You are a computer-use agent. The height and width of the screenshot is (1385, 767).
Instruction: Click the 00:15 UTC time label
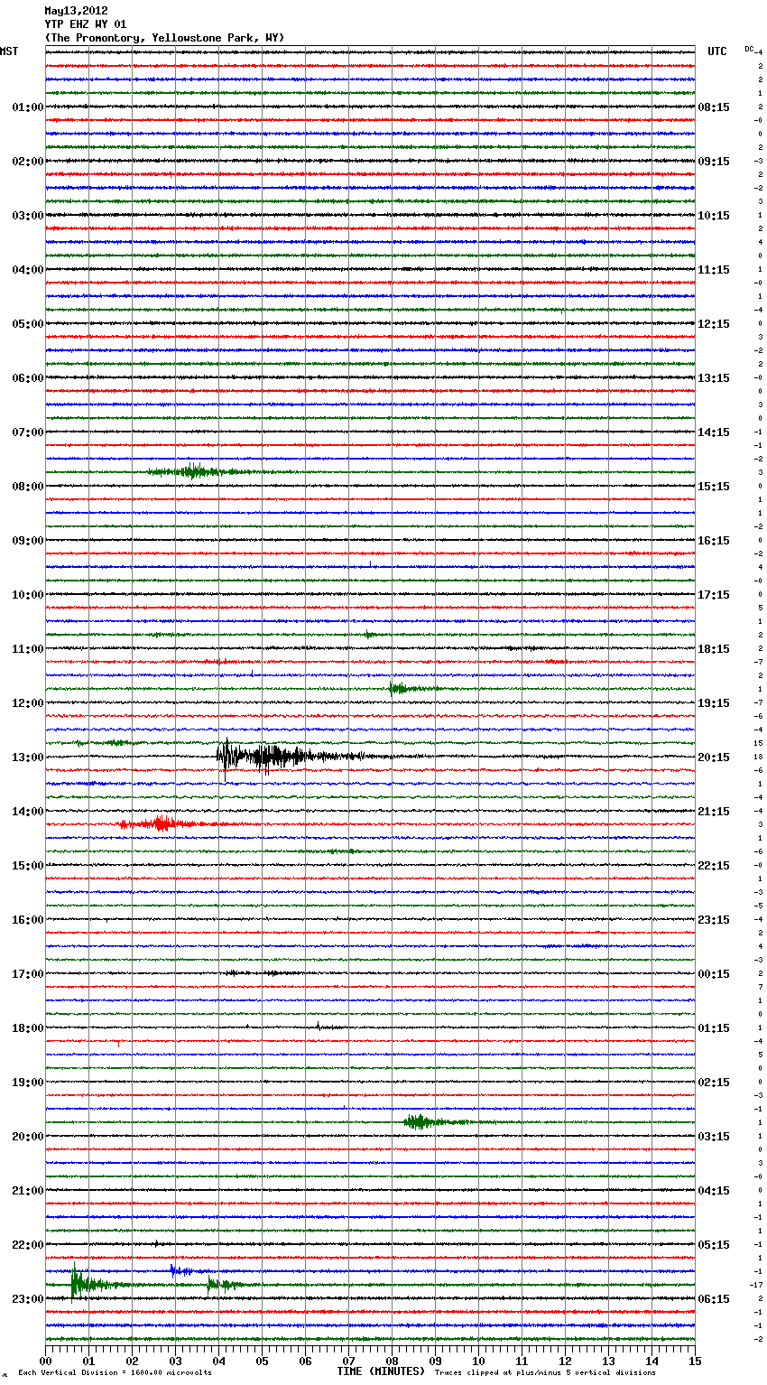click(x=714, y=974)
